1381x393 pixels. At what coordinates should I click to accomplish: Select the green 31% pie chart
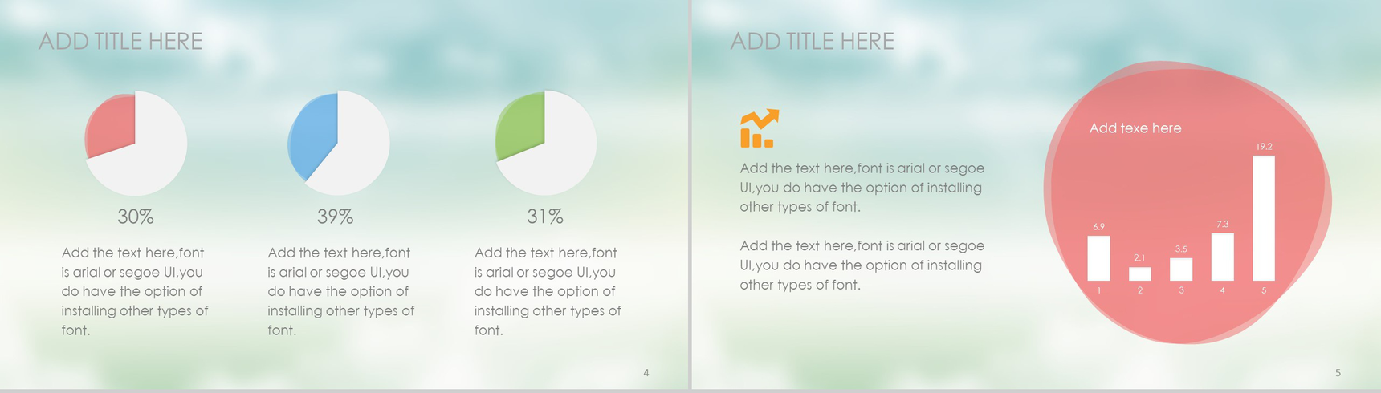pyautogui.click(x=545, y=144)
